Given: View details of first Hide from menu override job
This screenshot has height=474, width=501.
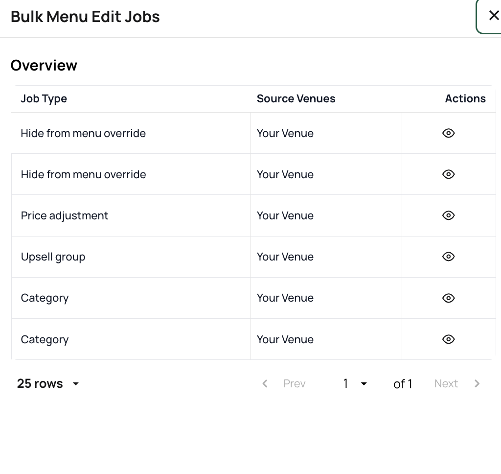Looking at the screenshot, I should [x=448, y=133].
